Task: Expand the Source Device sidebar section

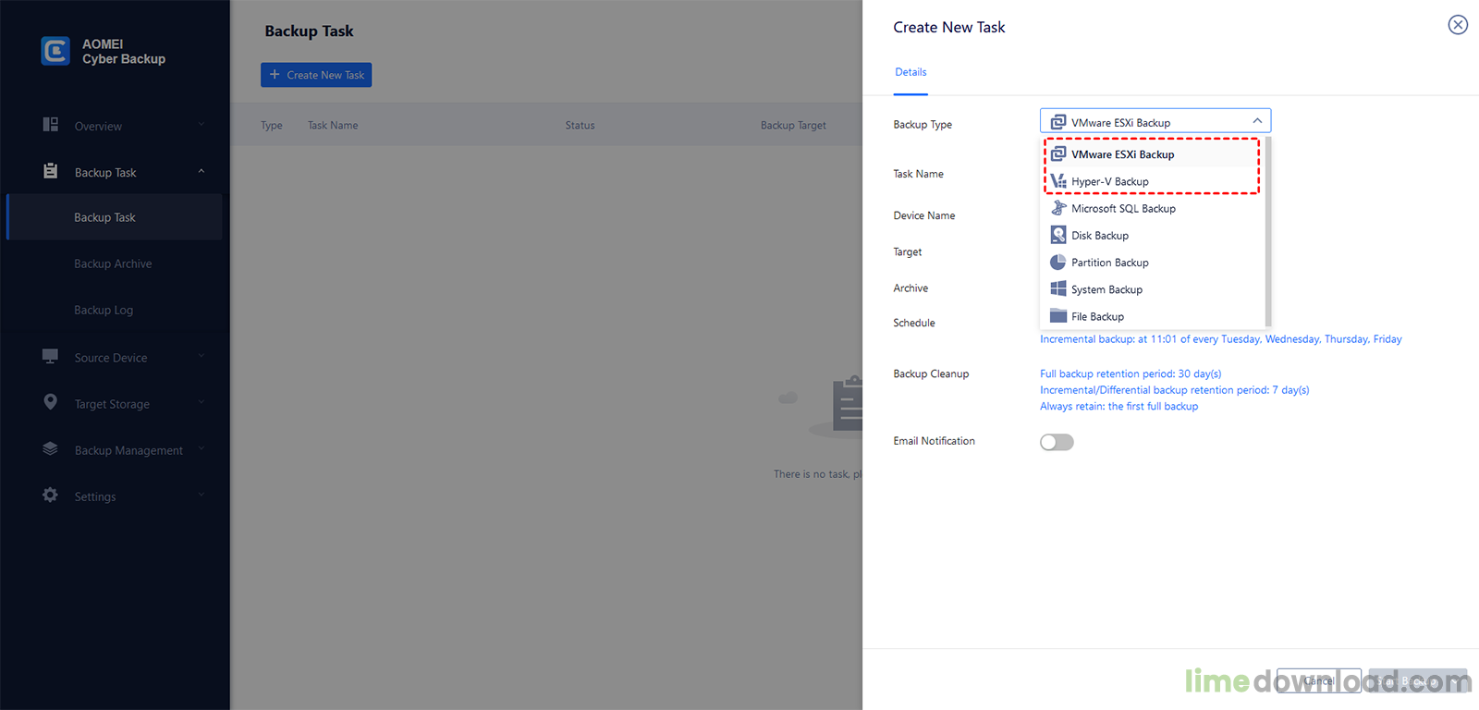Action: pos(202,356)
